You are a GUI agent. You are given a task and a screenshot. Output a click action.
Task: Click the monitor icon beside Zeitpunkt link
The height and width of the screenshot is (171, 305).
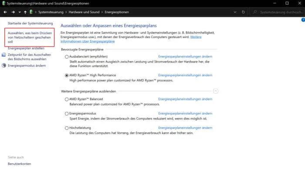tap(3, 55)
